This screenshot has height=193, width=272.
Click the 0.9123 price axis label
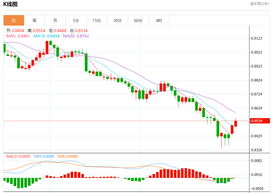pyautogui.click(x=257, y=38)
